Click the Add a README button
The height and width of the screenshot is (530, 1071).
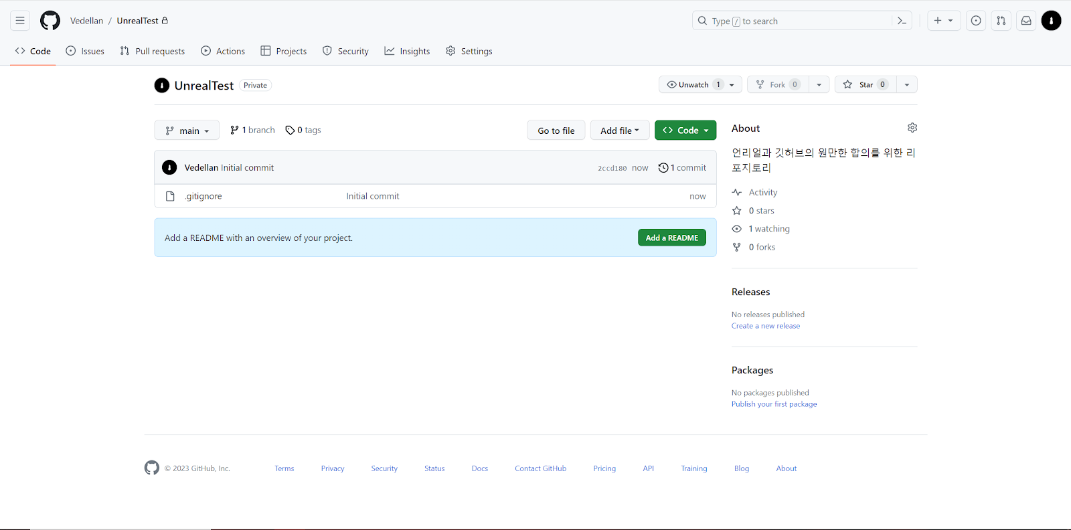(x=672, y=238)
